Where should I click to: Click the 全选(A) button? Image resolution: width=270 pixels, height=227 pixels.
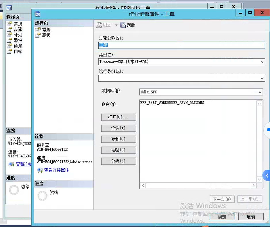[x=118, y=128]
